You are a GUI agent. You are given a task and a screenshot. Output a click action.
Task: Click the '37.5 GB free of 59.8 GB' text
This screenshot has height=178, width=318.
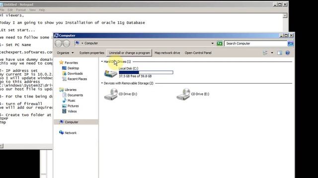coord(135,76)
